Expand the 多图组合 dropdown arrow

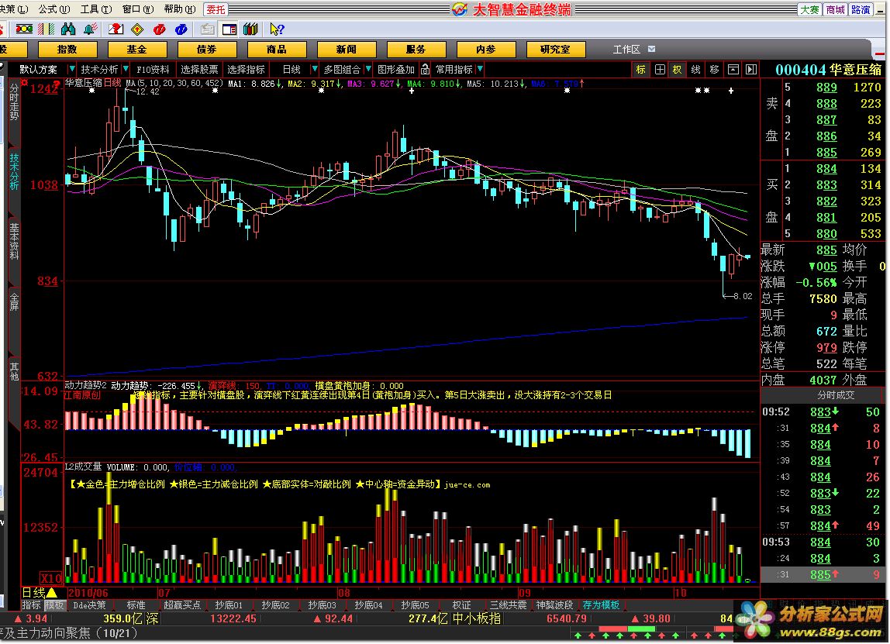coord(367,69)
